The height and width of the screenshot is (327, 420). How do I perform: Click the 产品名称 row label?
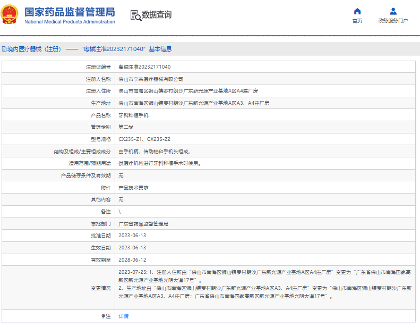coord(101,115)
